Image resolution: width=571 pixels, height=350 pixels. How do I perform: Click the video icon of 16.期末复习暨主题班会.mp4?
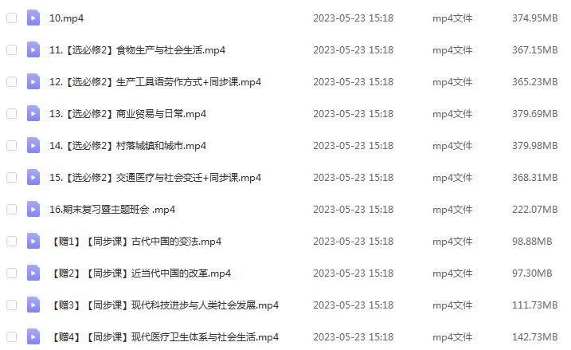click(33, 209)
